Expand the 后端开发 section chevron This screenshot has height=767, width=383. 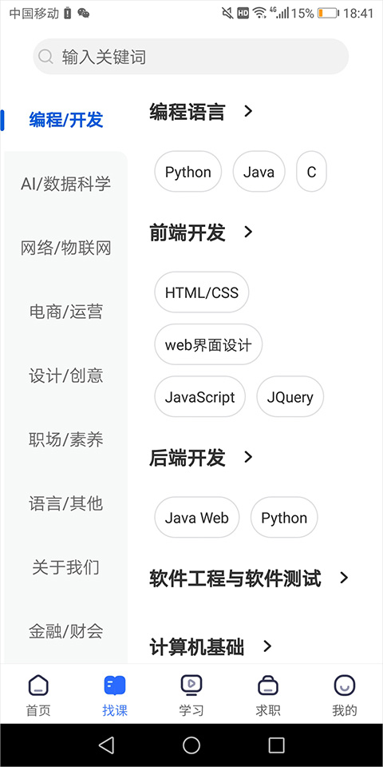coord(248,457)
